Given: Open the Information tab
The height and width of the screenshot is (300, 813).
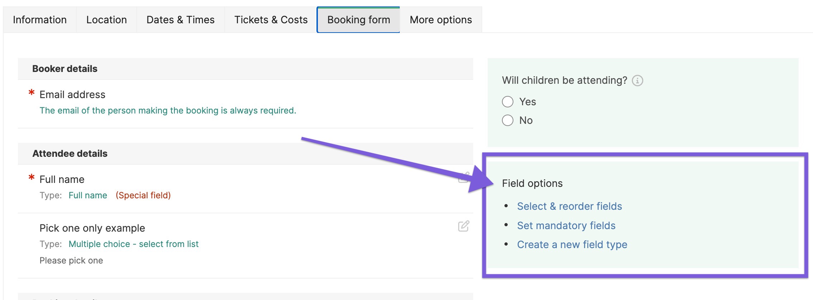Looking at the screenshot, I should tap(40, 20).
